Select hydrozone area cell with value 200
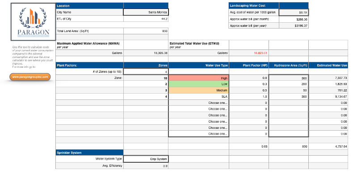353x173 pixels. pos(289,84)
